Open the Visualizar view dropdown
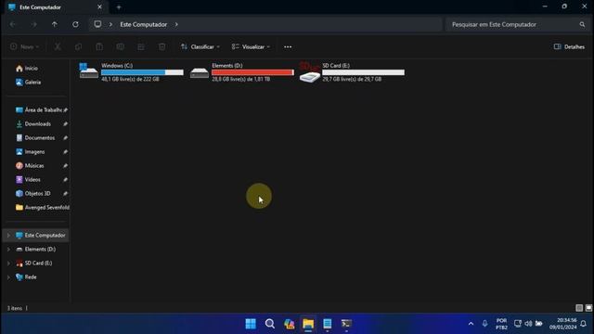This screenshot has height=334, width=594. click(x=252, y=46)
